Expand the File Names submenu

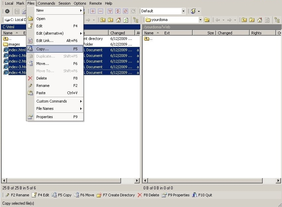[55, 108]
